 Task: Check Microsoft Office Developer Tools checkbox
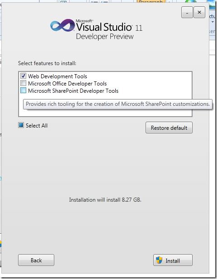tap(23, 83)
